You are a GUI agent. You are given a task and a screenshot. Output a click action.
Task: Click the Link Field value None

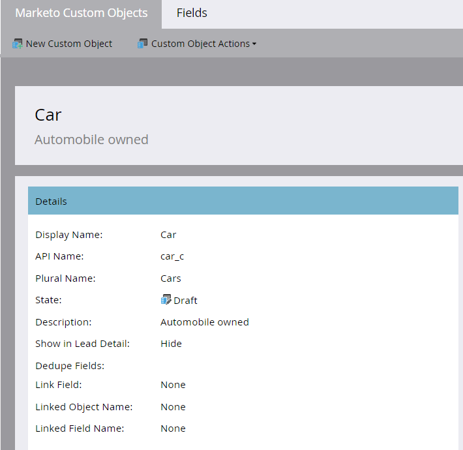click(173, 385)
